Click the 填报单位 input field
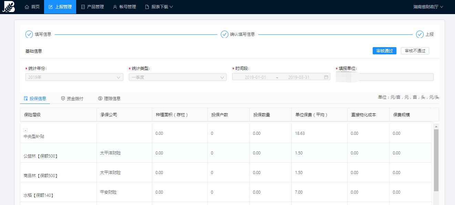 click(x=384, y=77)
